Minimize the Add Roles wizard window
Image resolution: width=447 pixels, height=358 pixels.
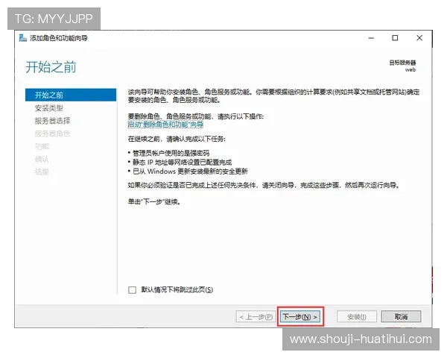pos(371,38)
